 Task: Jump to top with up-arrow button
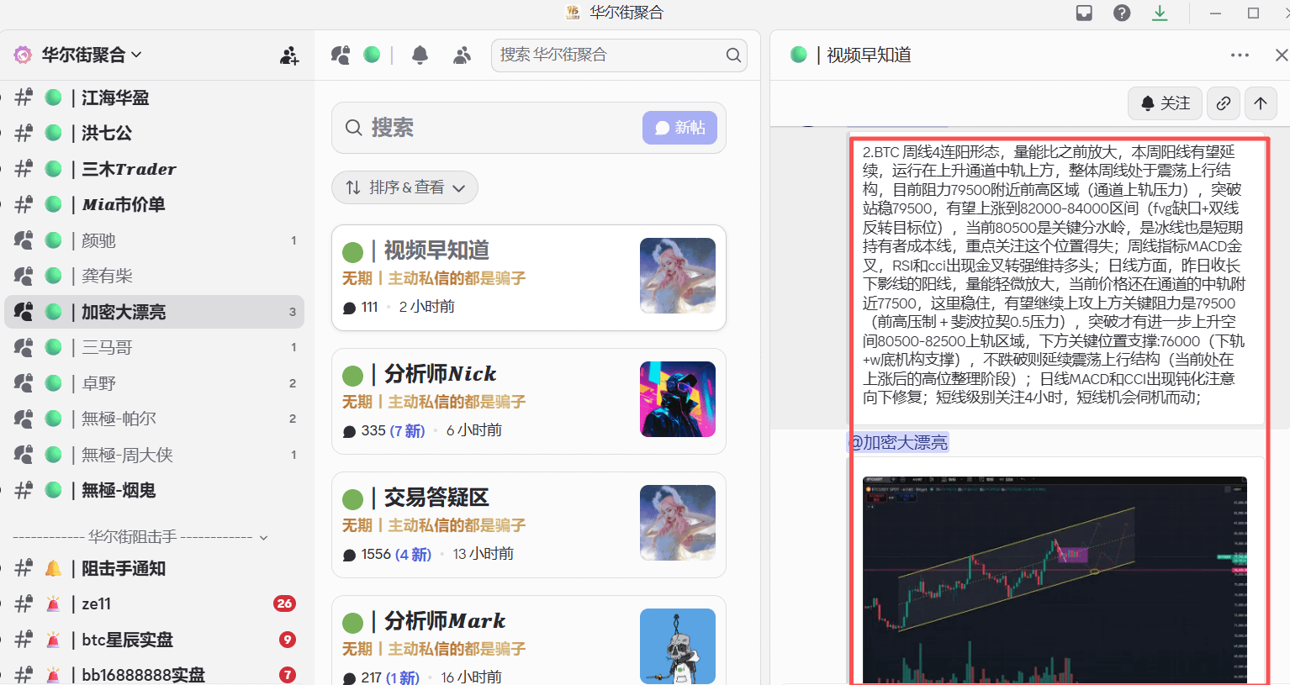click(x=1261, y=103)
